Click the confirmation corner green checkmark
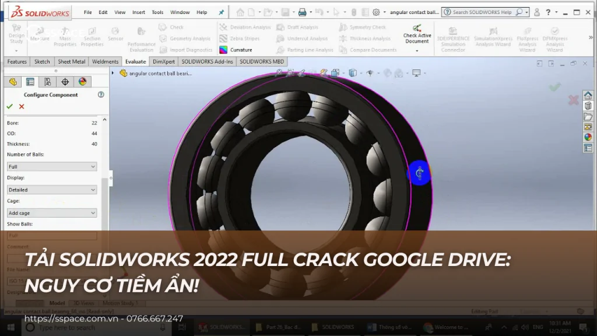Image resolution: width=597 pixels, height=336 pixels. point(555,87)
